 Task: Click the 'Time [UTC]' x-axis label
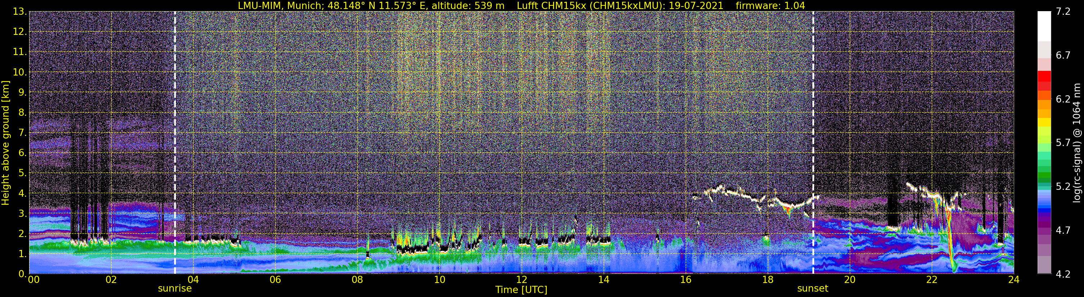point(521,290)
